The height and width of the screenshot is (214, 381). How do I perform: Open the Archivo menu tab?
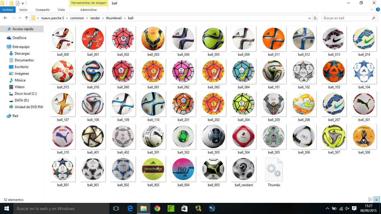click(x=8, y=10)
